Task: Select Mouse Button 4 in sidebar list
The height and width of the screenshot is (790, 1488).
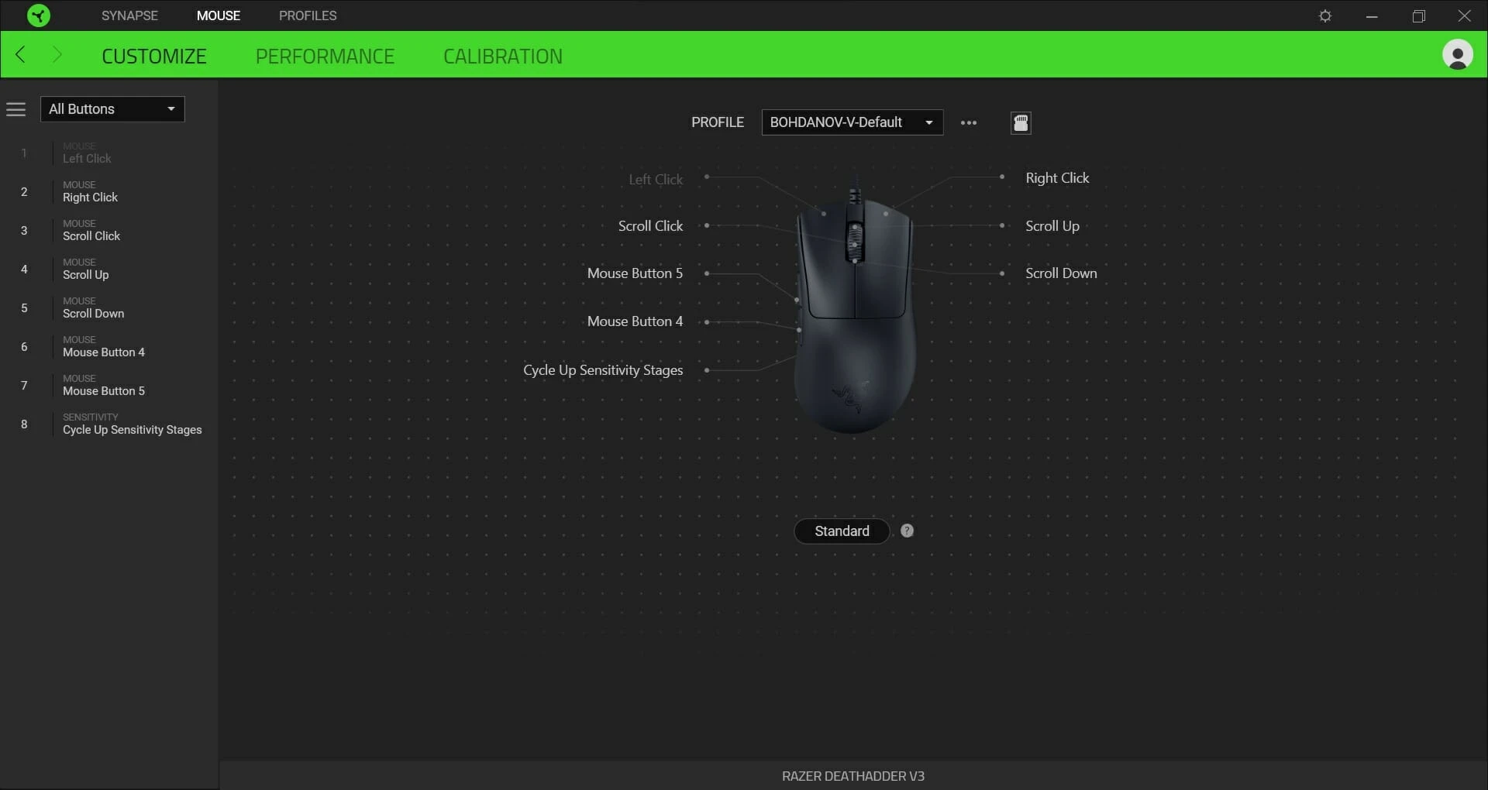Action: tap(108, 346)
